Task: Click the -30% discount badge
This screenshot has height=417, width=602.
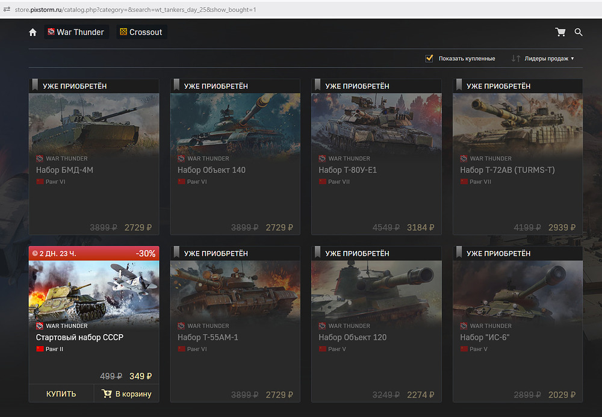Action: 146,253
